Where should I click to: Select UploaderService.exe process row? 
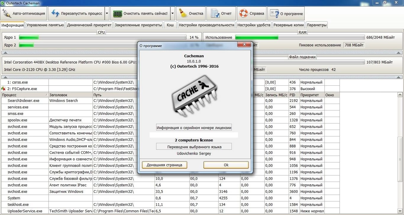(x=170, y=211)
